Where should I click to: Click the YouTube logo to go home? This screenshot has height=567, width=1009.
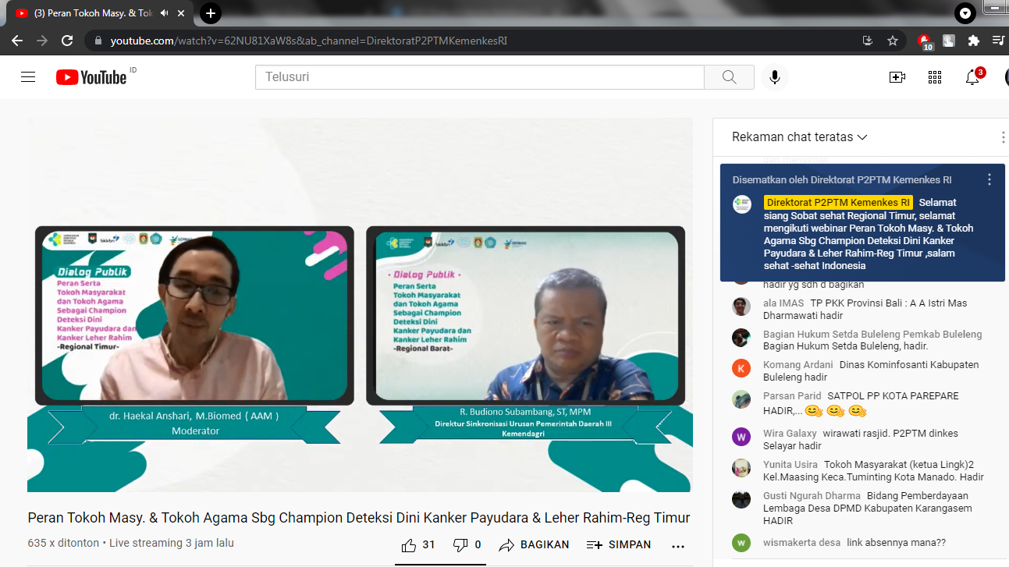pyautogui.click(x=91, y=77)
